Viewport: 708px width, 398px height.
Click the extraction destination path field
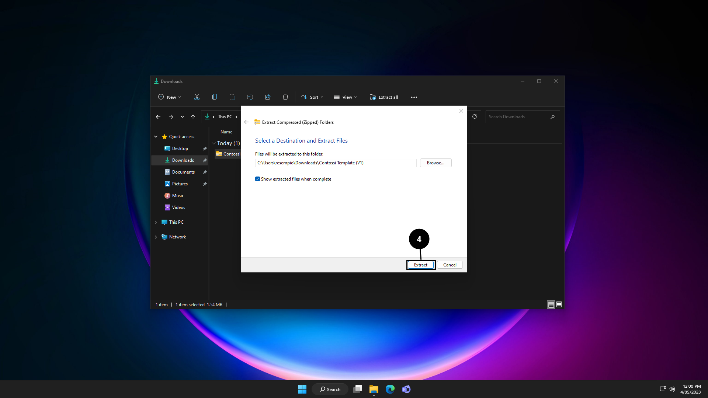[336, 163]
